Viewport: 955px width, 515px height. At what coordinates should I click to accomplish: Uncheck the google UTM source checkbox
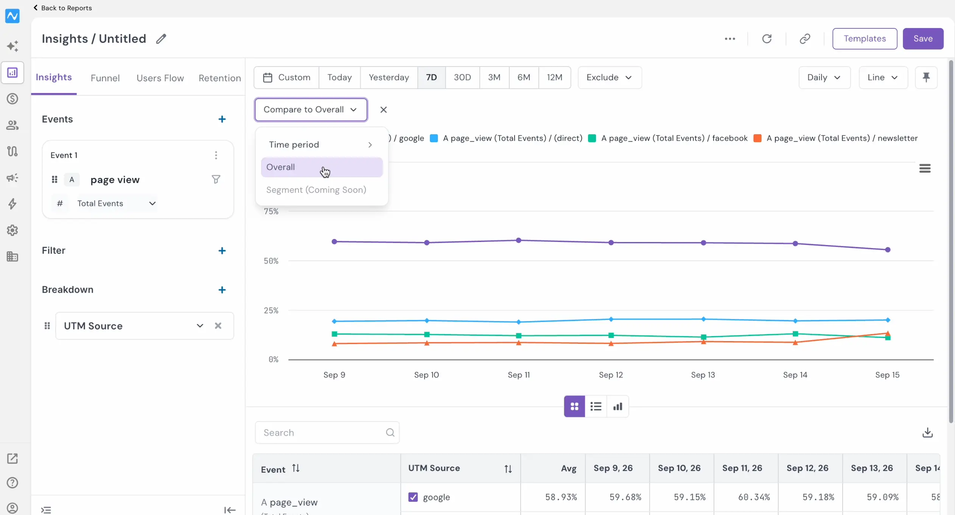413,497
